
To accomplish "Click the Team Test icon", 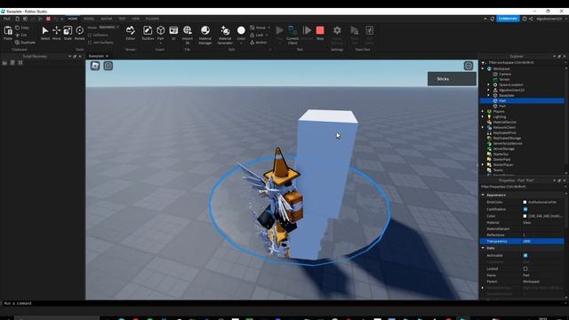I will tap(355, 30).
